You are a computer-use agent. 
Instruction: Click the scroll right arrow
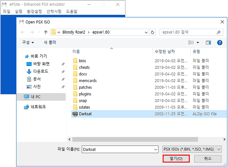(225, 139)
